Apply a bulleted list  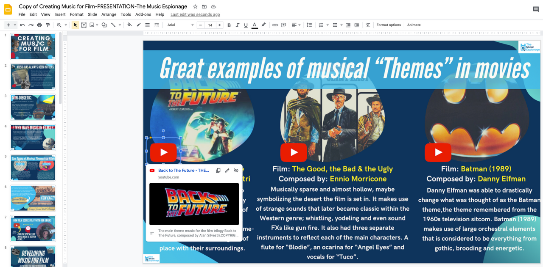(x=335, y=25)
